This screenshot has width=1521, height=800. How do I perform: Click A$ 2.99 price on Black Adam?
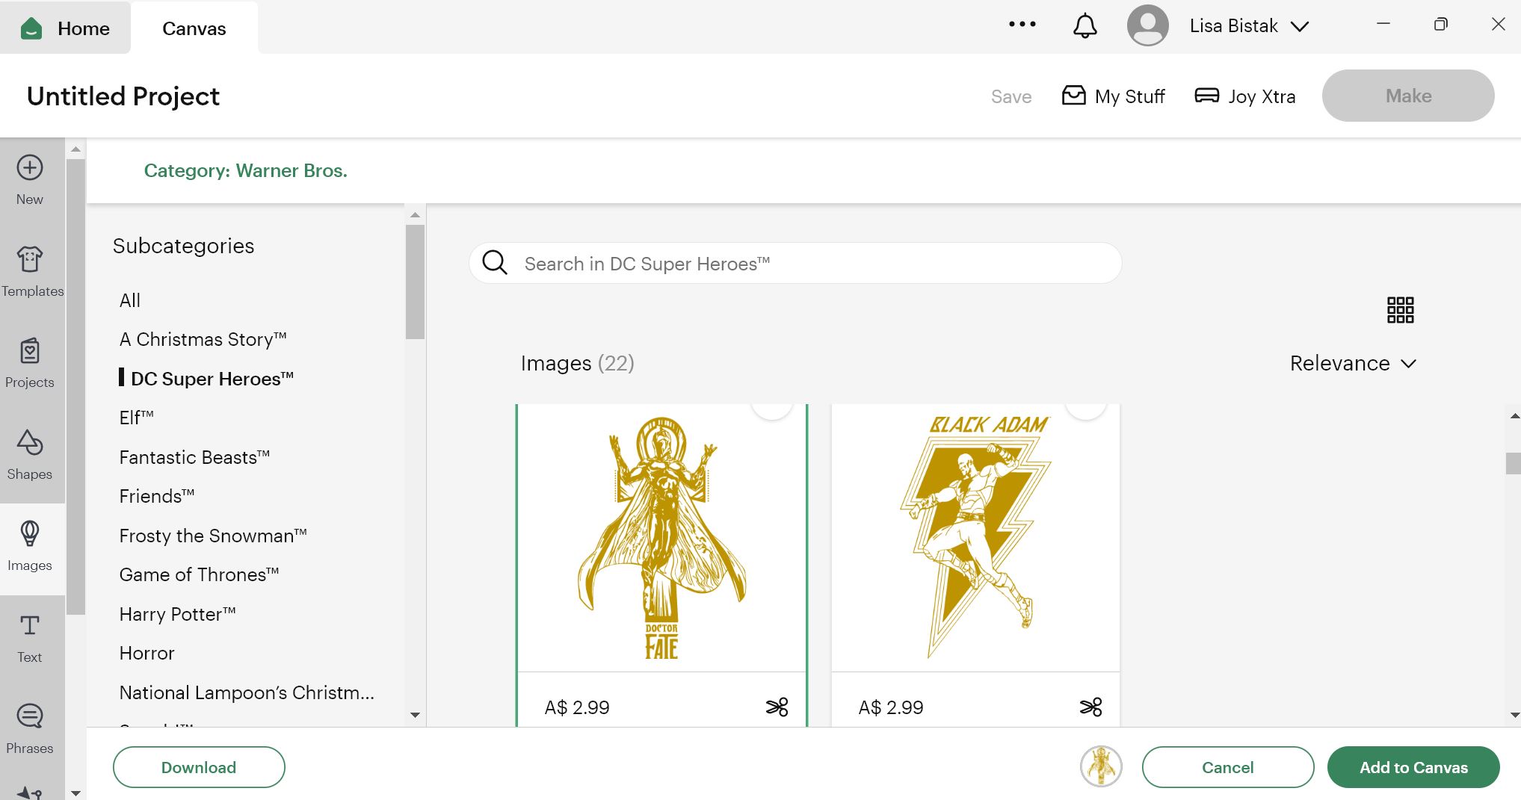point(891,707)
